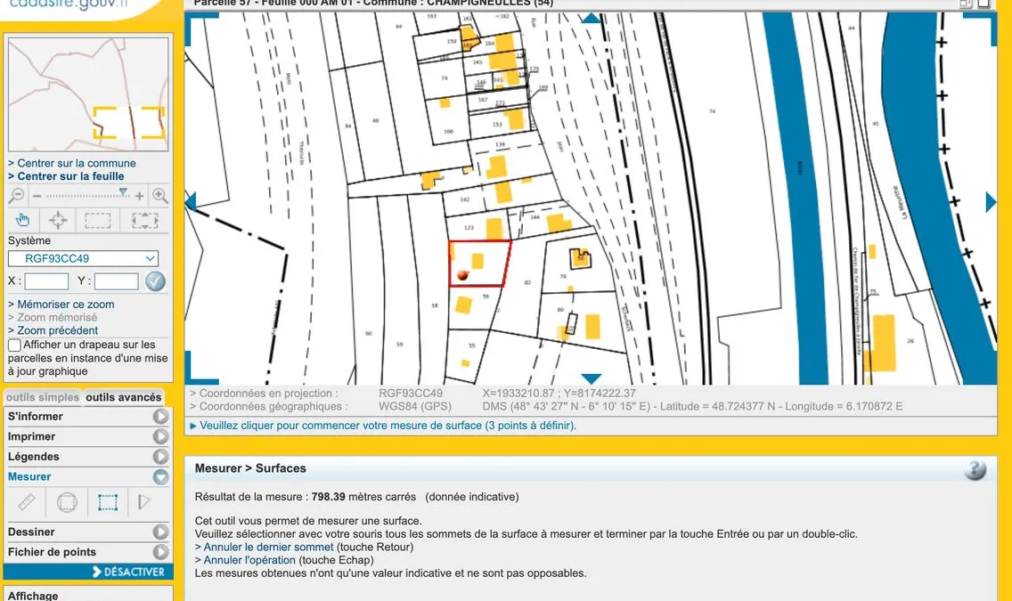
Task: Click the red marker dot on parcel 57
Action: coord(462,275)
